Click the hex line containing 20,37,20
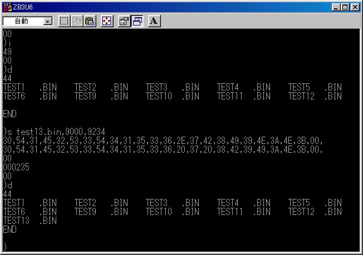The width and height of the screenshot is (363, 255). 163,149
